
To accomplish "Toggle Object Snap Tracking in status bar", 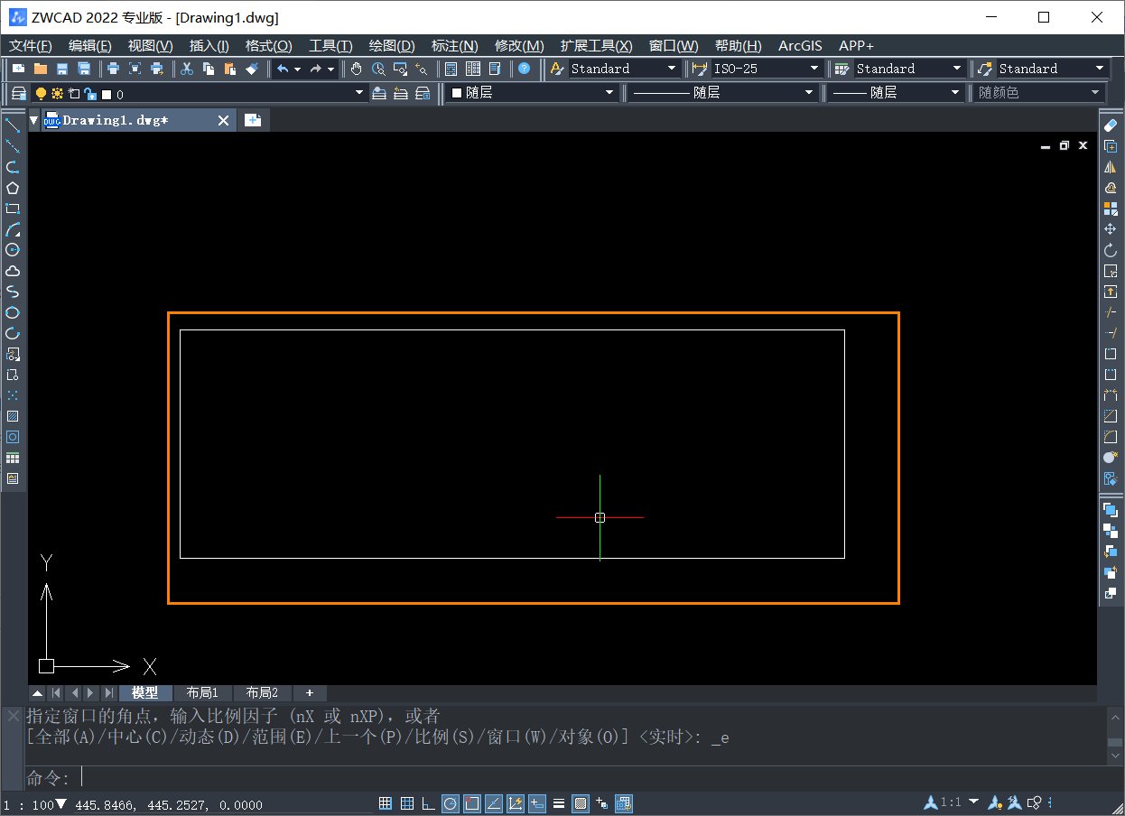I will click(x=493, y=803).
